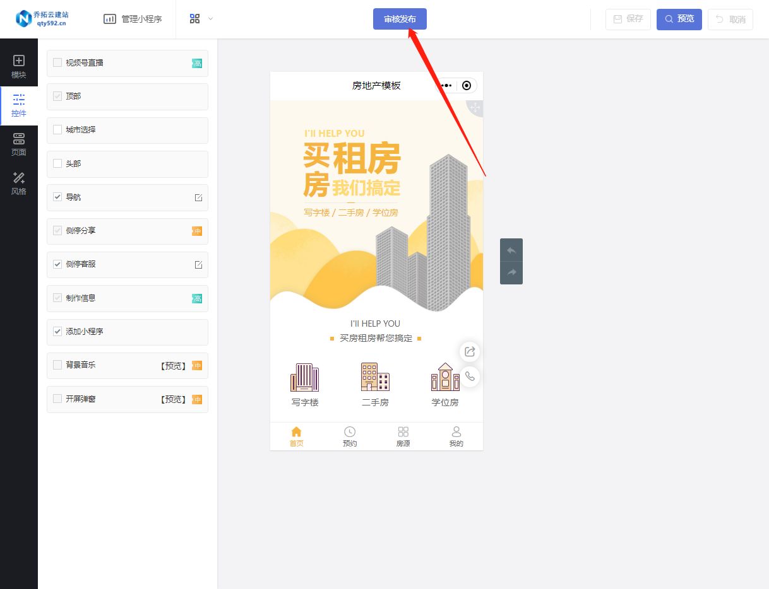Click the edit icon on 导航 row
The image size is (769, 589).
point(198,197)
